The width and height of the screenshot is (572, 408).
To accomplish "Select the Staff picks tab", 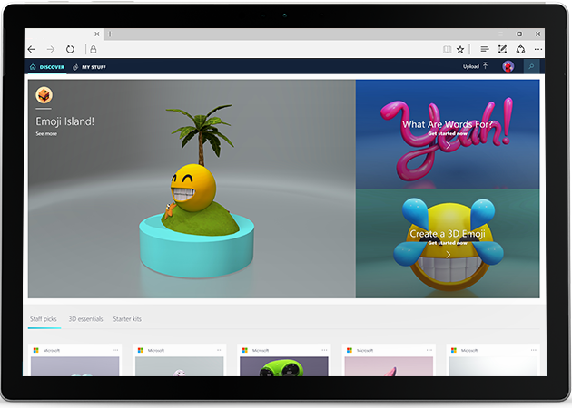I will [x=44, y=319].
